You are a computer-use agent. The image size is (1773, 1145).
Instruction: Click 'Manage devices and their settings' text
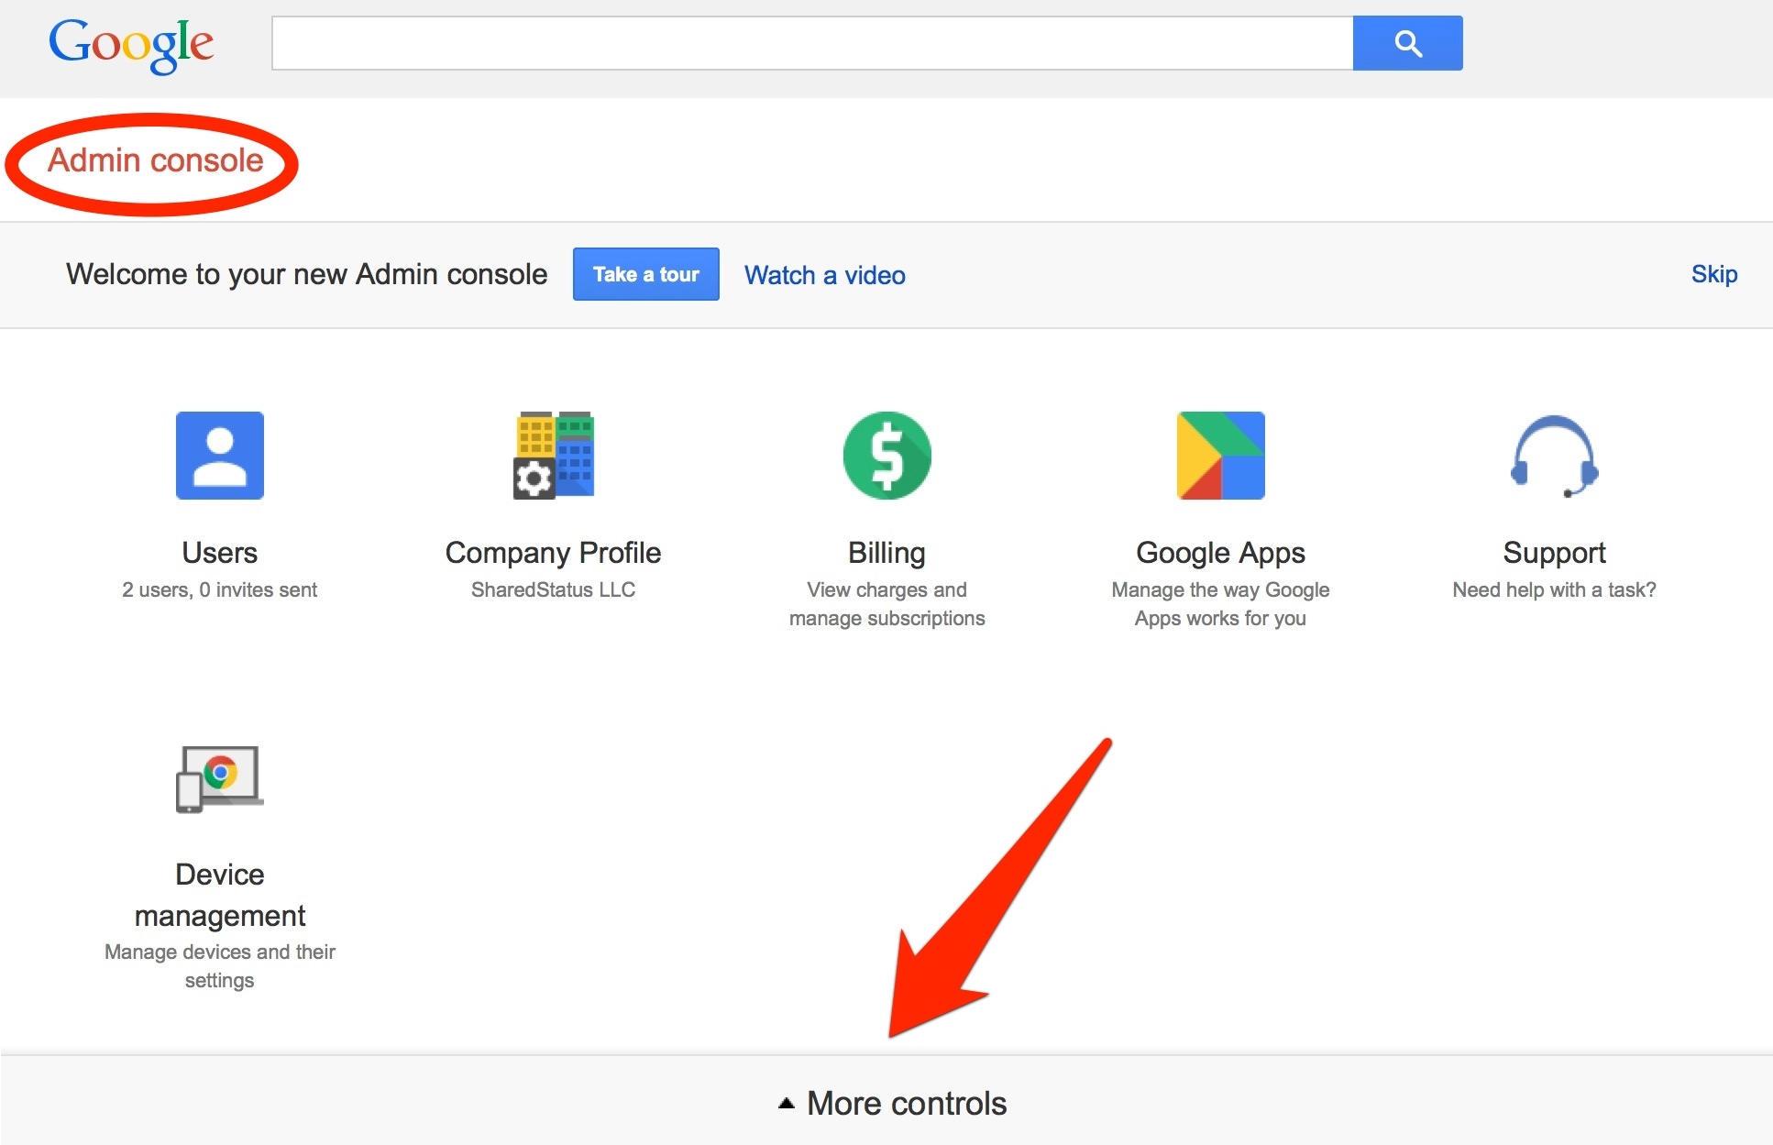220,966
